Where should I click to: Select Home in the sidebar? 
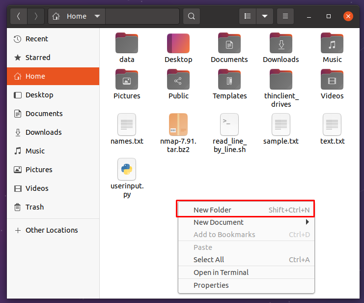(53, 76)
